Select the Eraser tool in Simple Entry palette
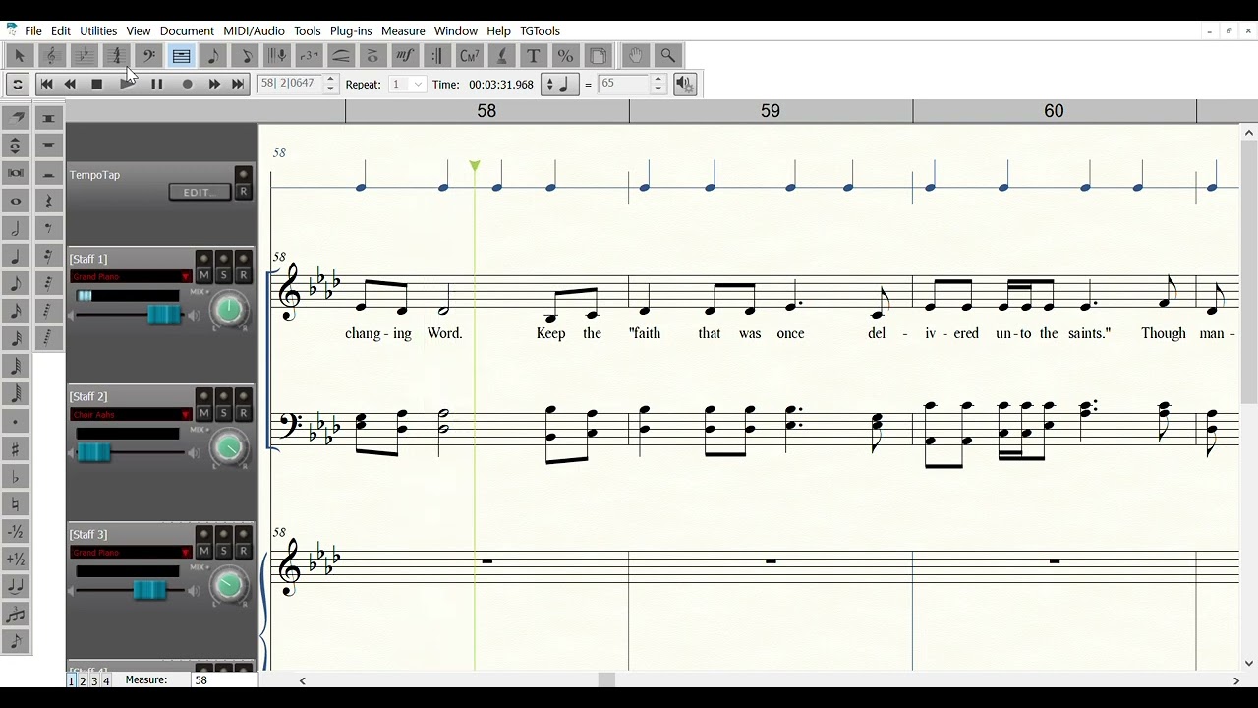 pos(16,117)
